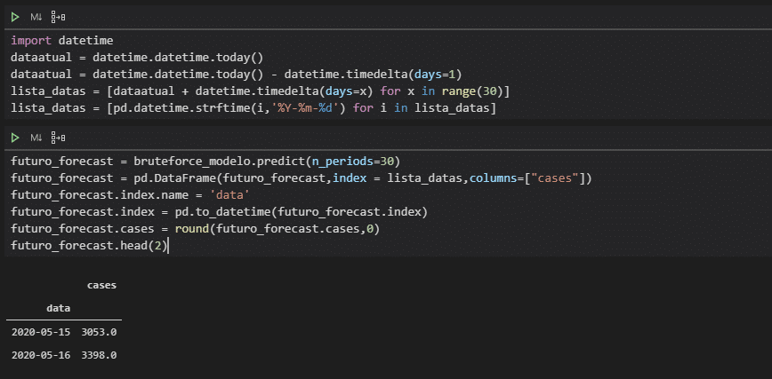Image resolution: width=772 pixels, height=379 pixels.
Task: Click the 'import datetime' code line
Action: coord(62,40)
